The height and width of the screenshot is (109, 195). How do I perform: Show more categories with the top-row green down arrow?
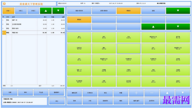coord(178,11)
